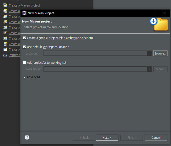Screen dimensions: 171x146
Task: Click the import tray arrow icon
Action: point(5,55)
